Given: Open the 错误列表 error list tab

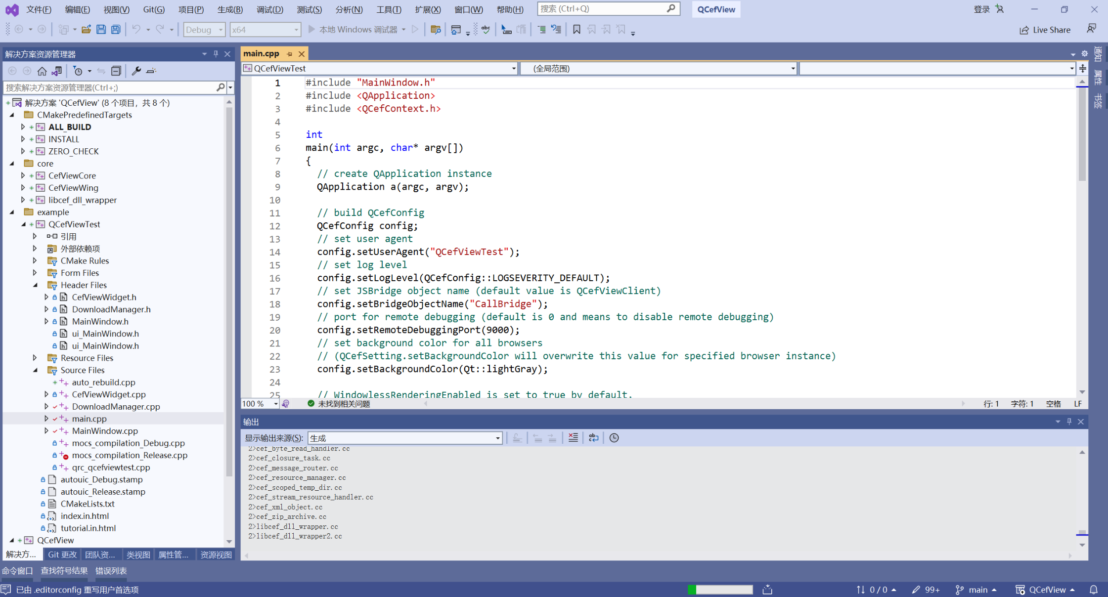Looking at the screenshot, I should tap(111, 571).
